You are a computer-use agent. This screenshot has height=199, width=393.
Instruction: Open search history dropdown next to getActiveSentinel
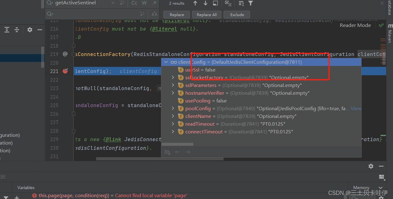50,3
